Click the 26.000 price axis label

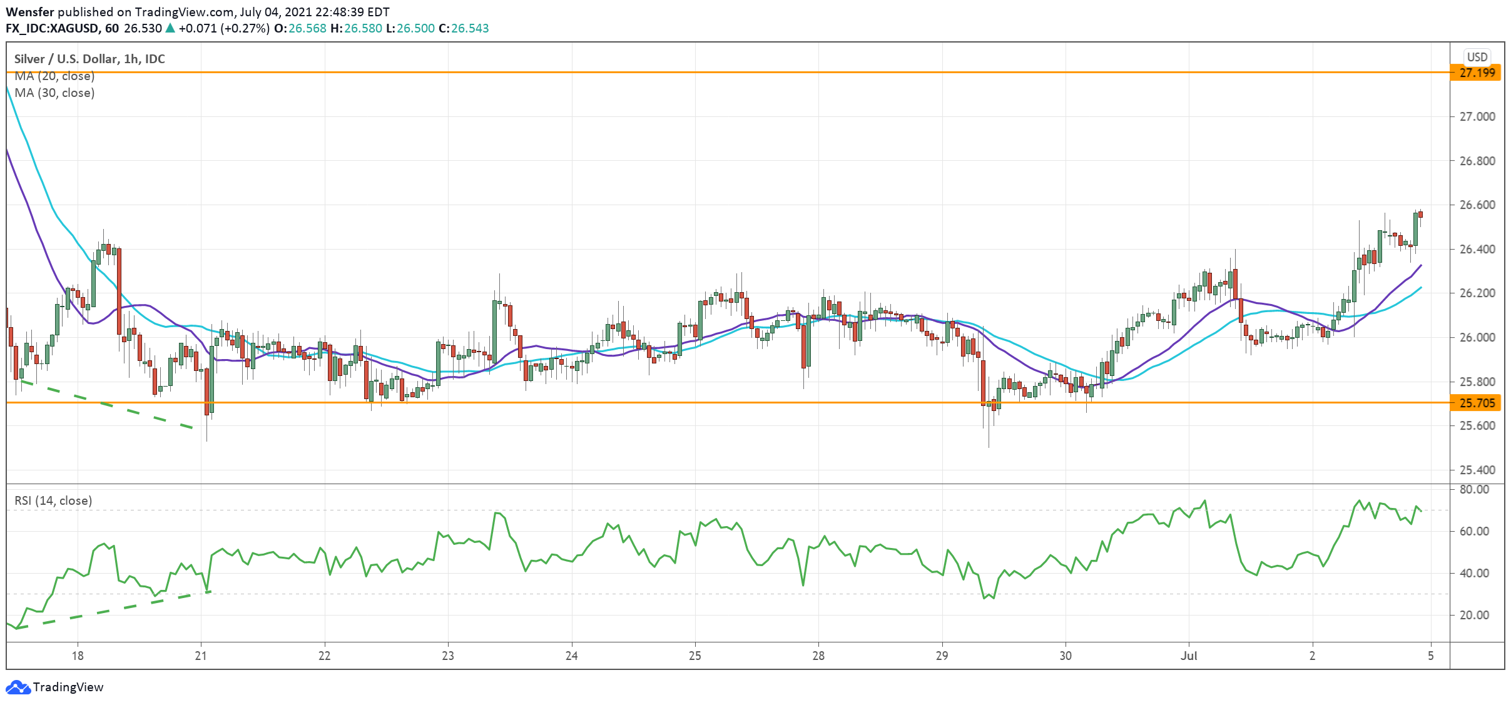coord(1477,338)
